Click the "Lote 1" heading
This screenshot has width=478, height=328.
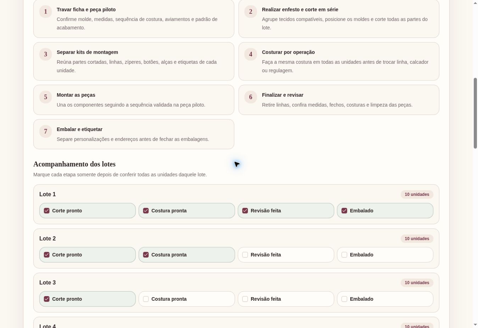48,194
